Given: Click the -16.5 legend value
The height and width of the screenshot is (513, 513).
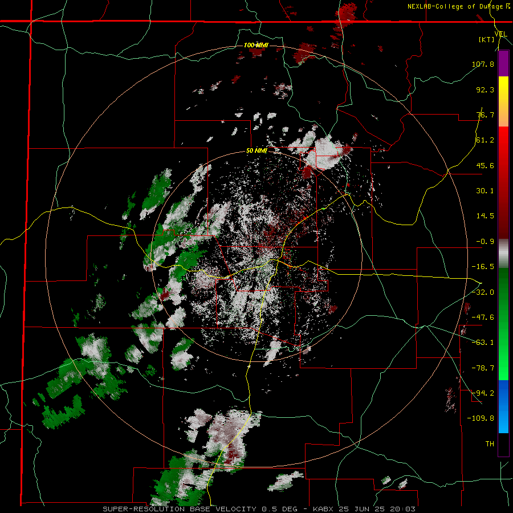Looking at the screenshot, I should pos(483,267).
